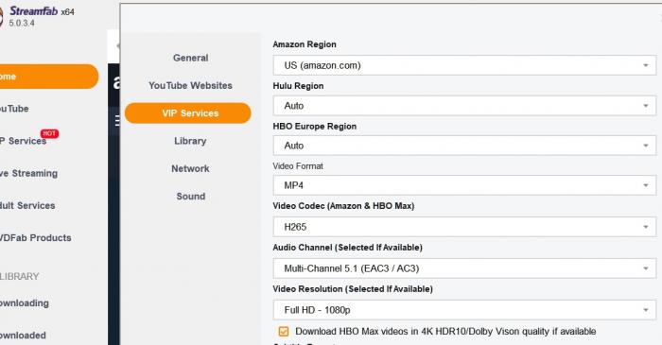
Task: Open the Audio Channel dropdown
Action: click(464, 268)
